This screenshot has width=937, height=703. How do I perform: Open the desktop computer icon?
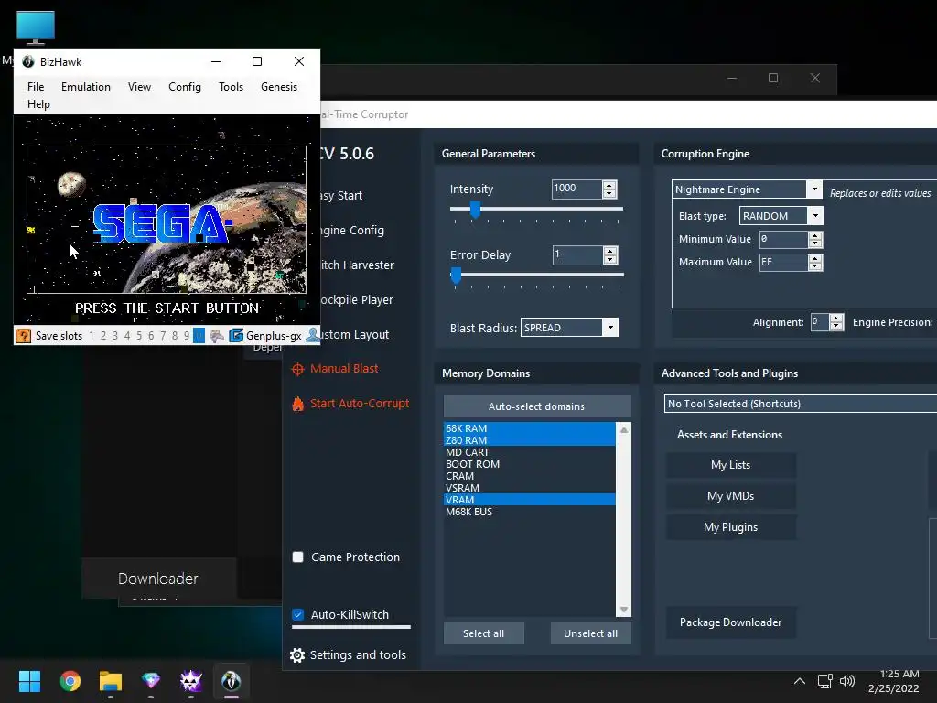click(36, 27)
